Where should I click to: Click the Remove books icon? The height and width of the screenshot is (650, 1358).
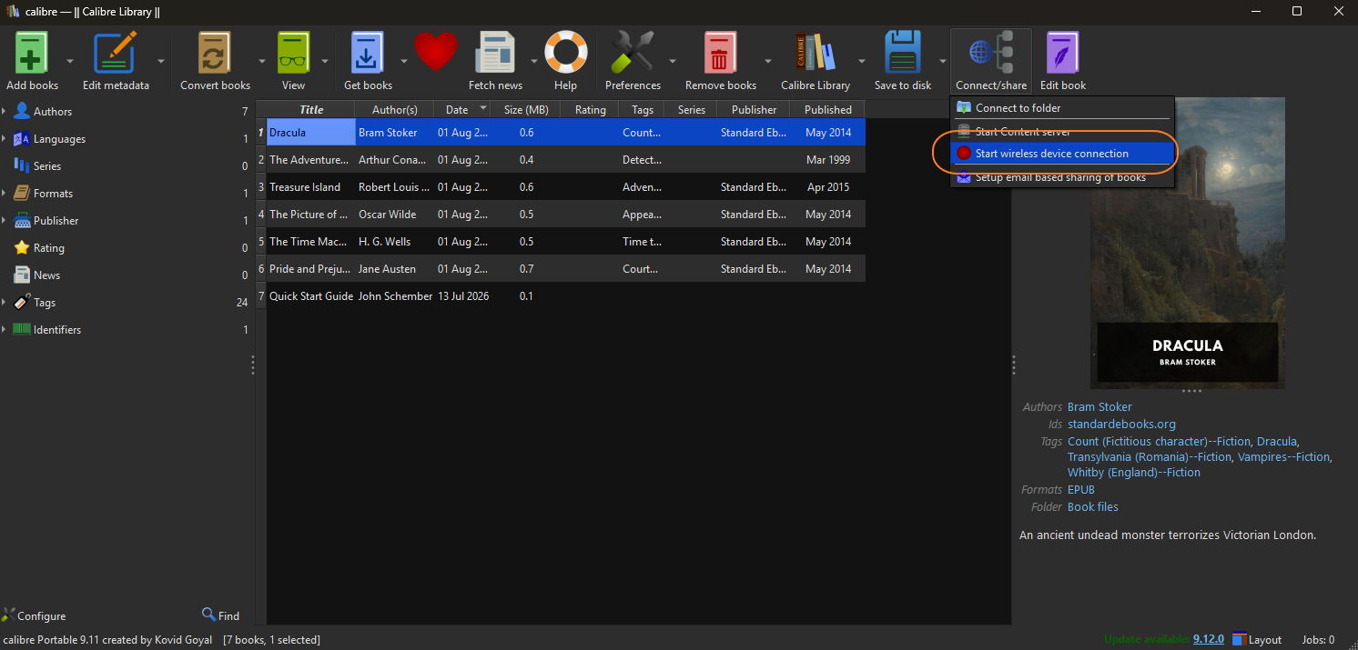(720, 53)
